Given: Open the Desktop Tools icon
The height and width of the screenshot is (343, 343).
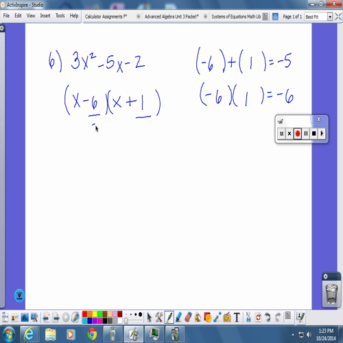Looking at the screenshot, I should (x=34, y=318).
